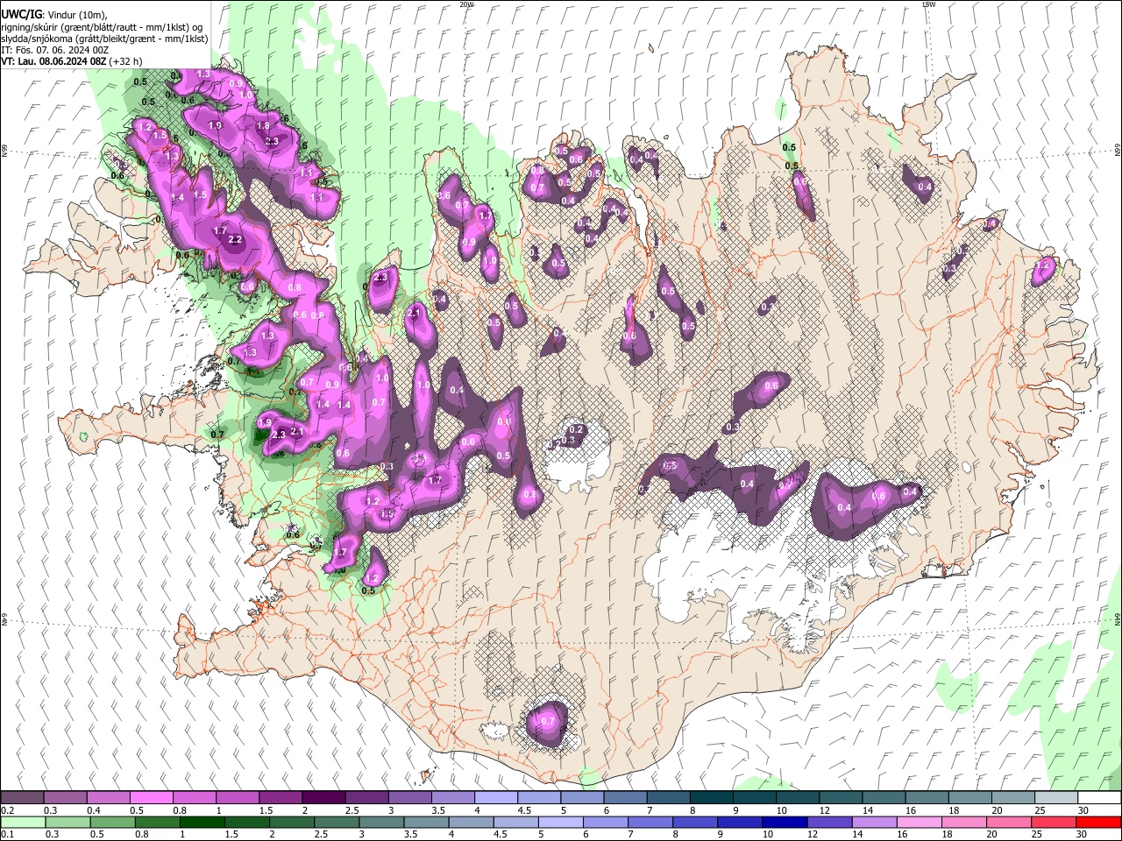Click the '15W' longitude label at top
The image size is (1122, 841).
(928, 4)
